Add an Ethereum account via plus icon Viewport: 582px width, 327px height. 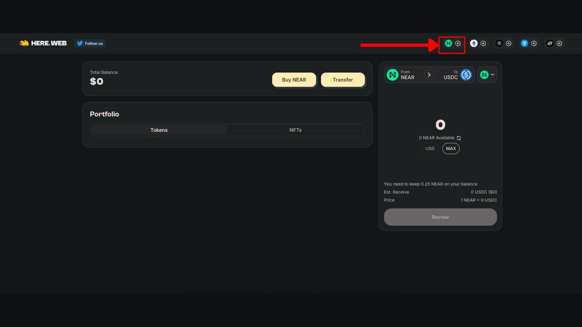pyautogui.click(x=483, y=43)
